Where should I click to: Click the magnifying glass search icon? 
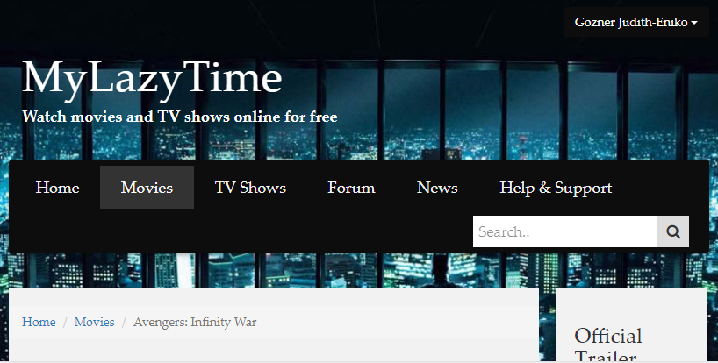[x=673, y=231]
